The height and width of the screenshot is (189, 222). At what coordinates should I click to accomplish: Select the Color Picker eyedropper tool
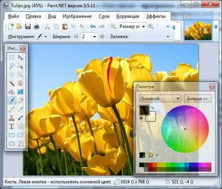coord(20,109)
